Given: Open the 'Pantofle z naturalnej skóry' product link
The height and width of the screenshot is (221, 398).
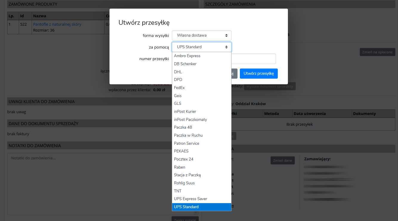Looking at the screenshot, I should [x=57, y=24].
